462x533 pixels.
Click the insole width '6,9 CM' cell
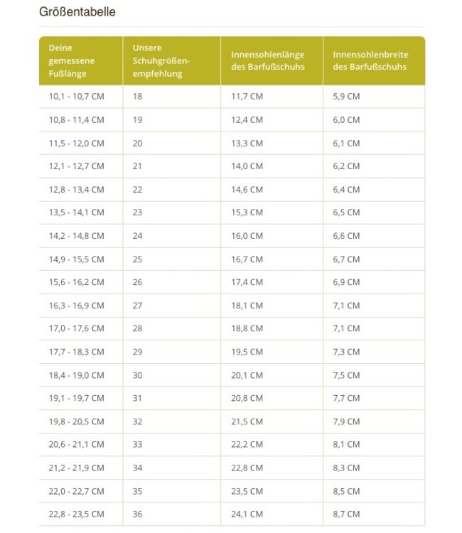pos(346,282)
